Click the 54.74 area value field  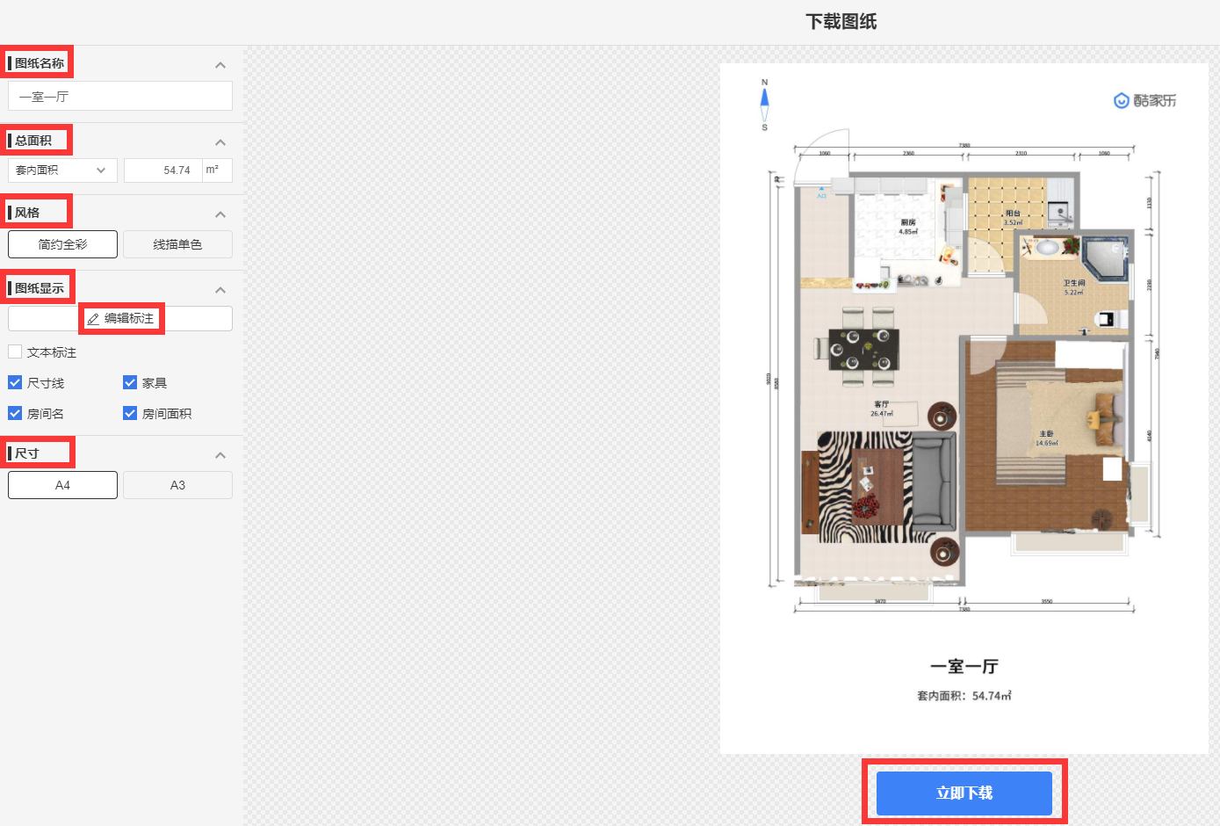(163, 170)
